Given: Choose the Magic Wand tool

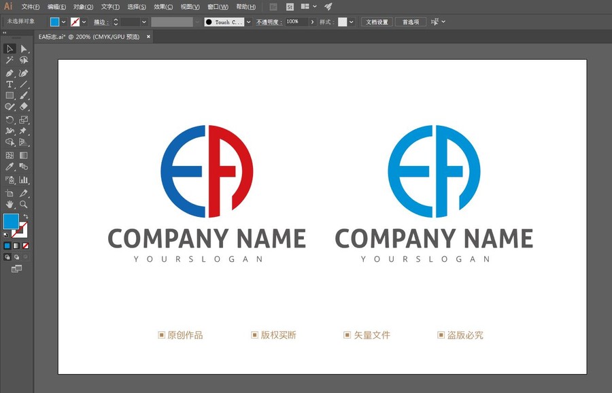Looking at the screenshot, I should (10, 60).
